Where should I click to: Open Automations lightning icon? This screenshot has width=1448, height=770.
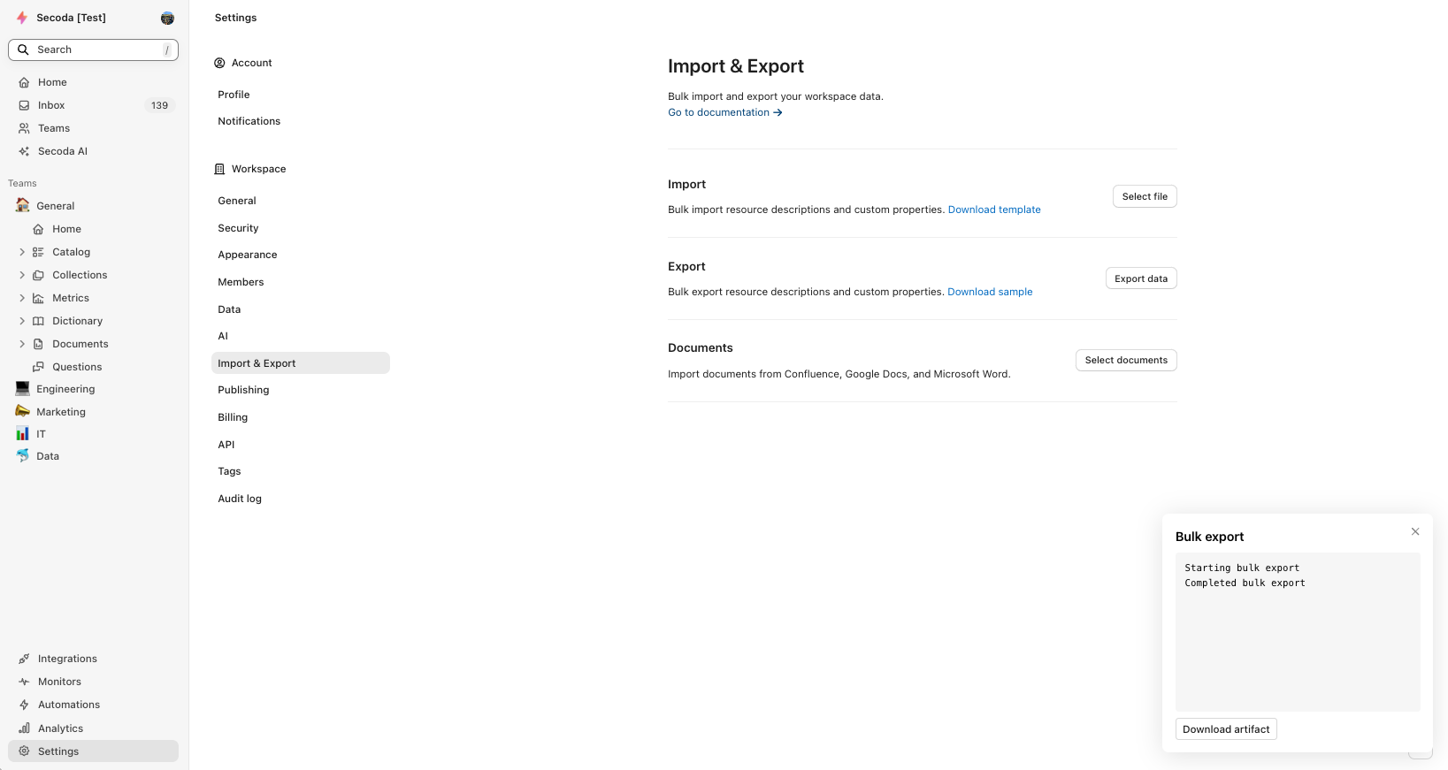point(24,705)
